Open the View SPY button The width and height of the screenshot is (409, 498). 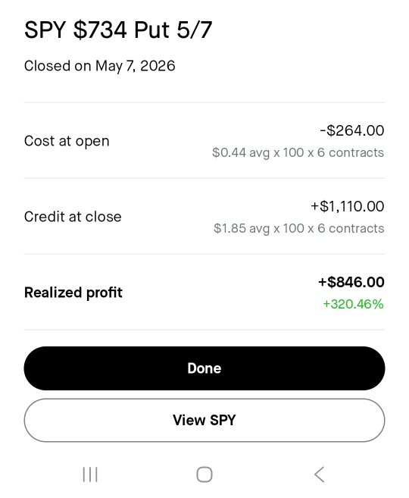pos(204,420)
